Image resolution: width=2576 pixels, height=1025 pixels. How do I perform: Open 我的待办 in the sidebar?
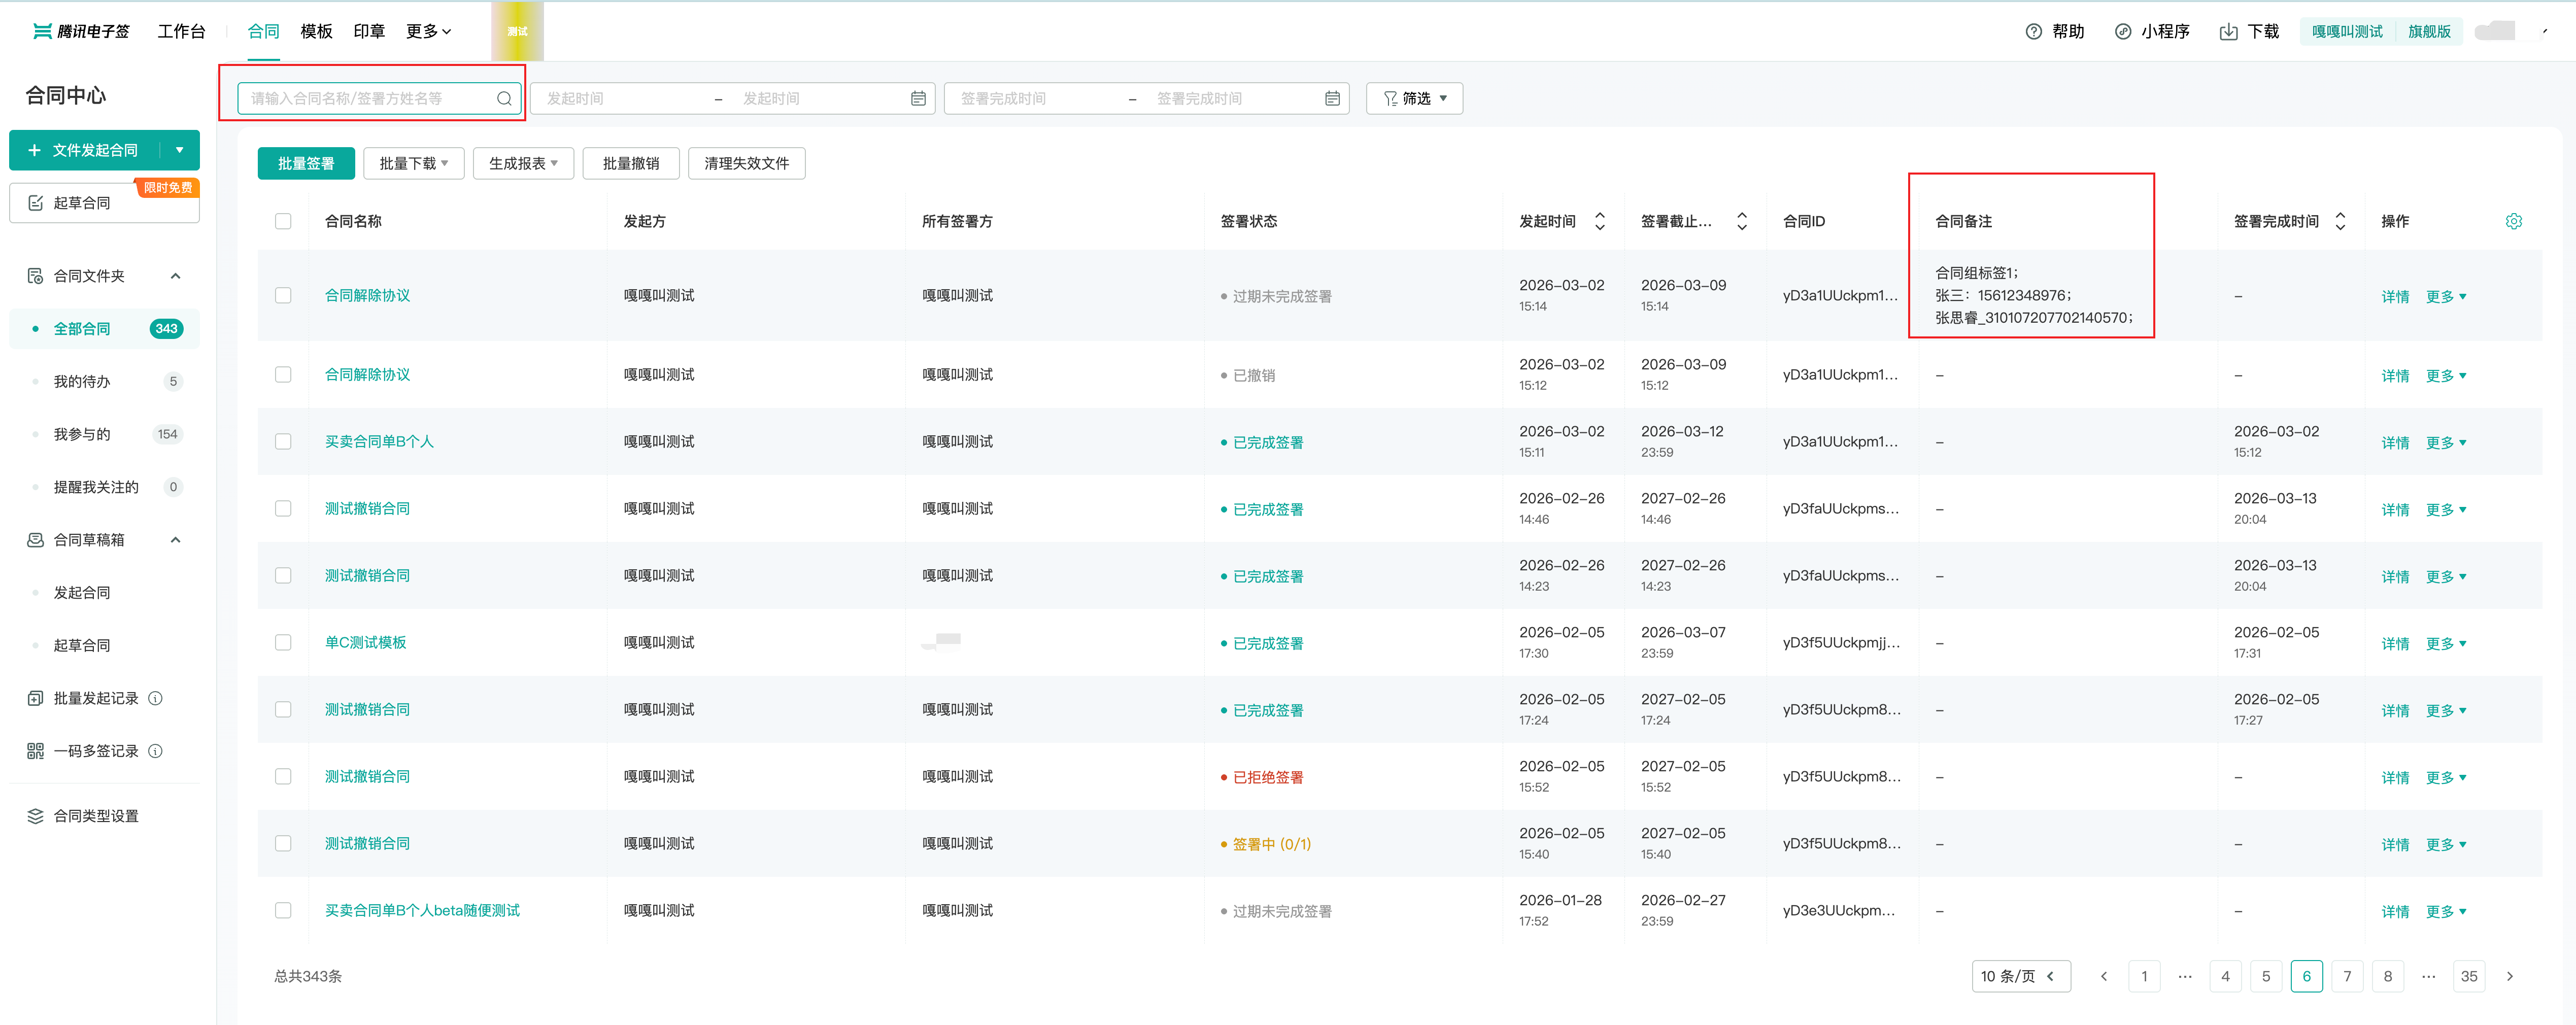pos(82,381)
